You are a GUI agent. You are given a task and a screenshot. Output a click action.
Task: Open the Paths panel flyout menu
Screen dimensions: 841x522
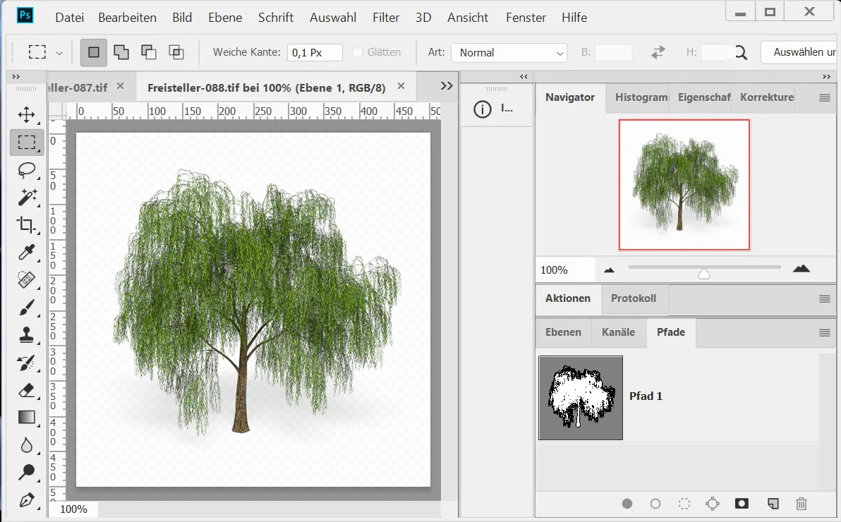824,333
